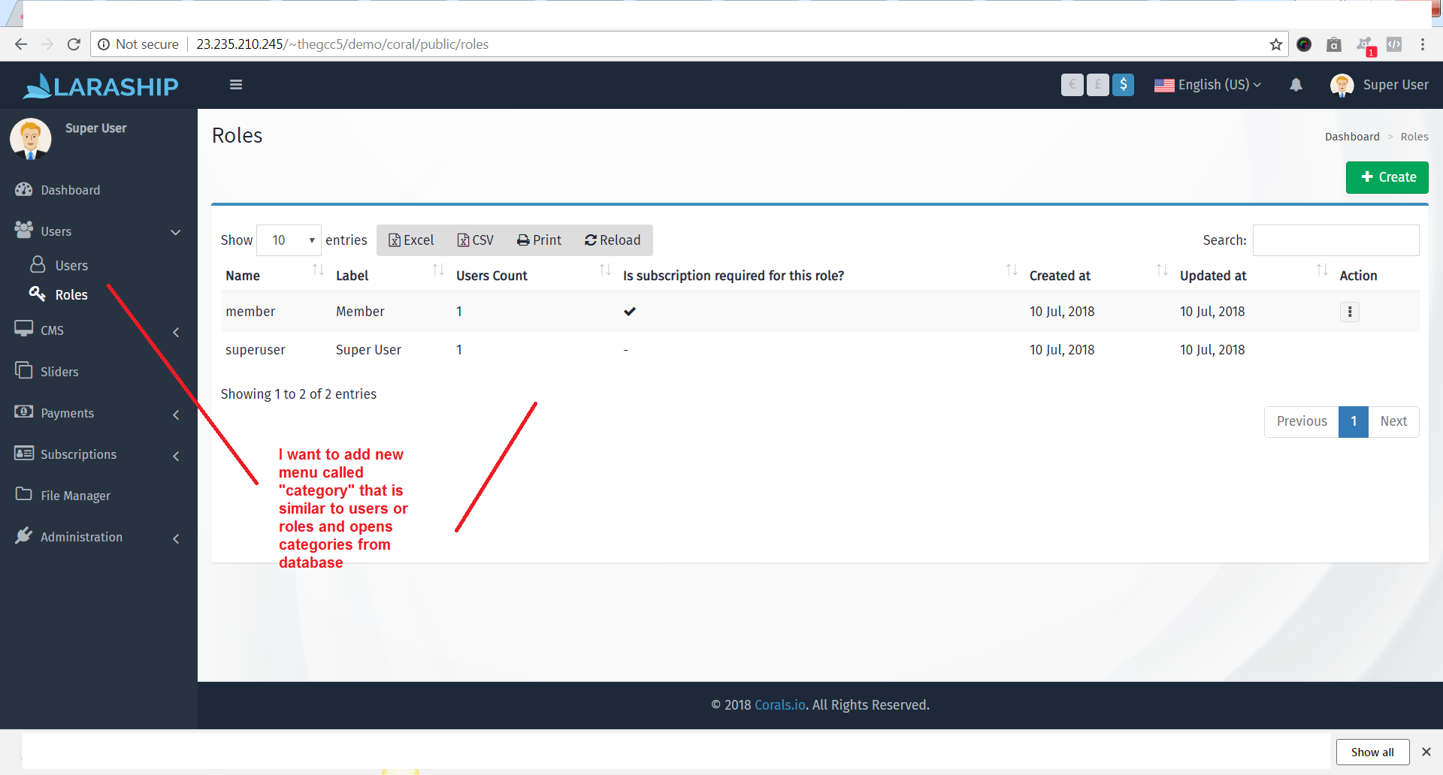Click the CMS monitor icon

click(24, 329)
